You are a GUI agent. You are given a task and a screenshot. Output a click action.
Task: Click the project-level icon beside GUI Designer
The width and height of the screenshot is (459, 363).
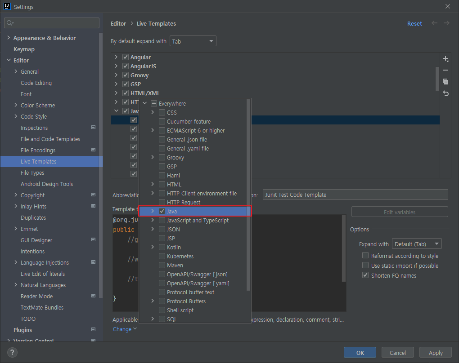pos(94,239)
